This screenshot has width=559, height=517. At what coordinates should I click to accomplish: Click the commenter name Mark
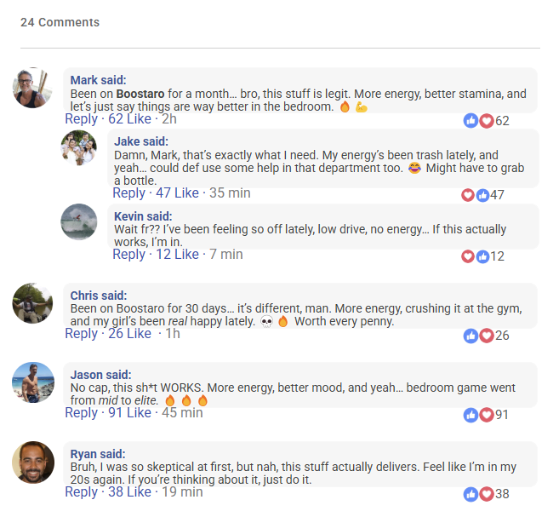click(84, 80)
